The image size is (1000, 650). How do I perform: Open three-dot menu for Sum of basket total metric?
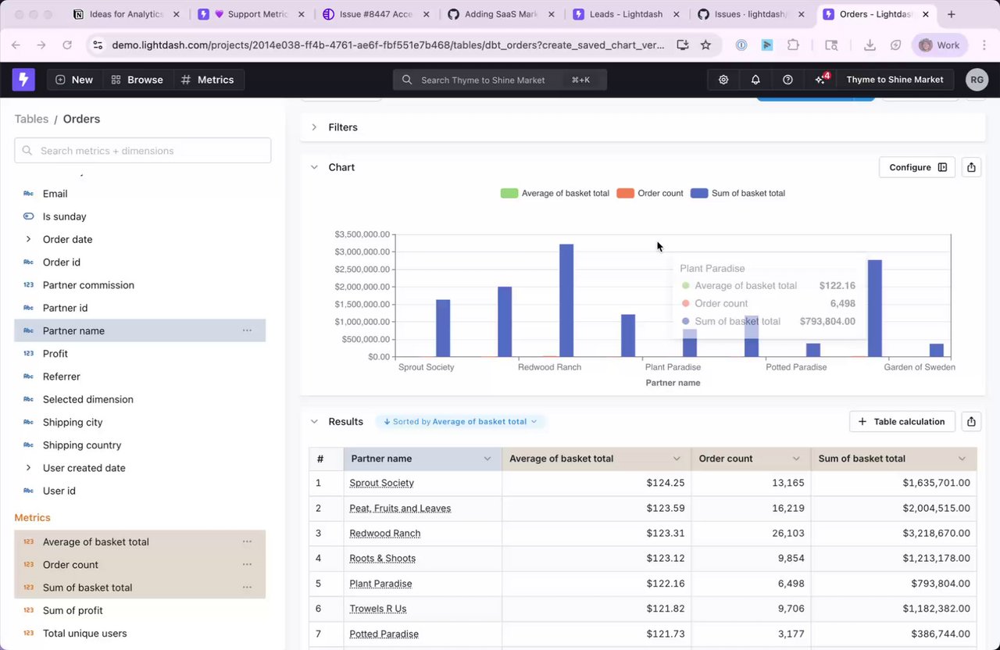[247, 587]
